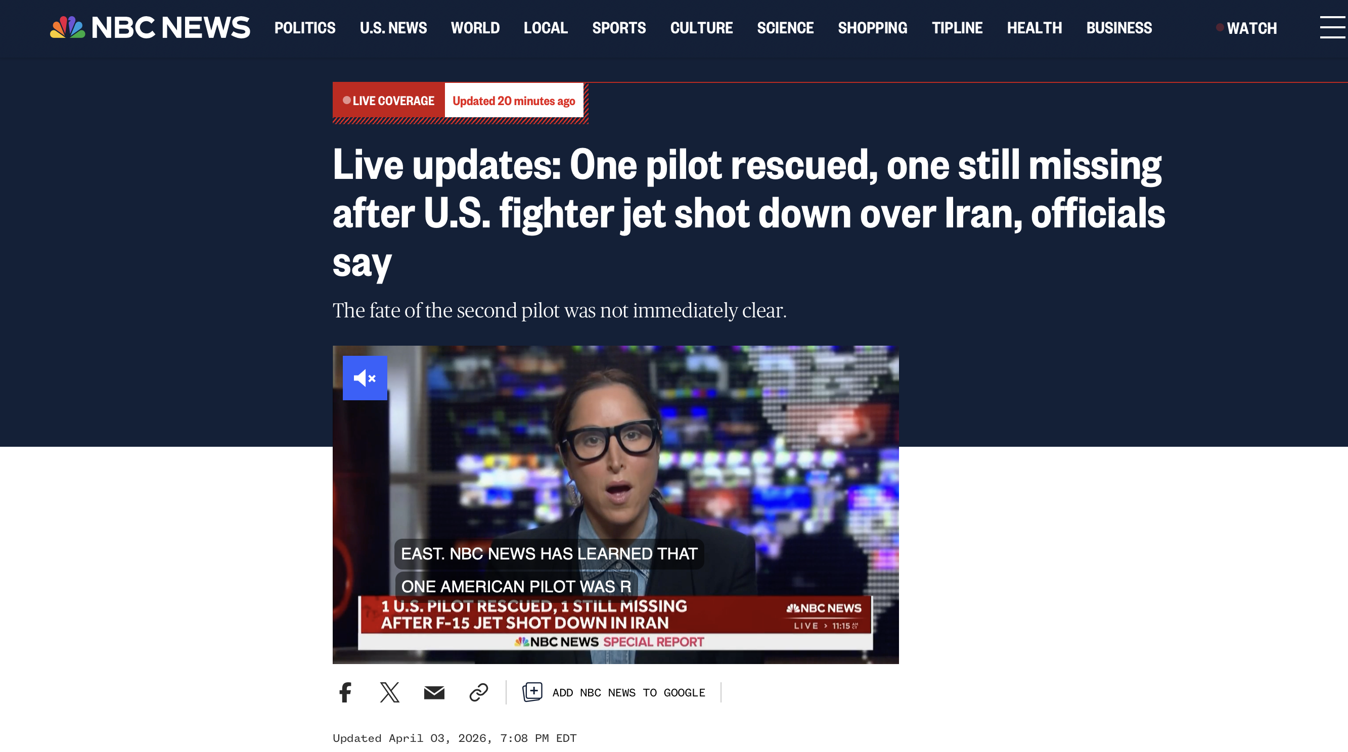Share article via email icon

coord(434,692)
